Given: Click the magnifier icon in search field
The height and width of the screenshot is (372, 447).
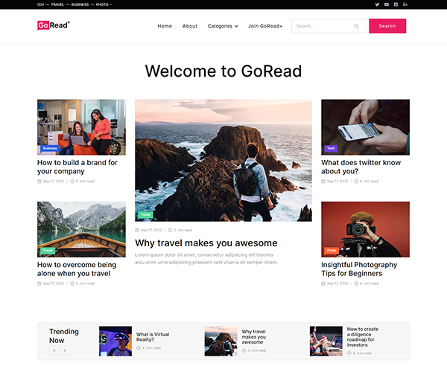Looking at the screenshot, I should point(356,26).
